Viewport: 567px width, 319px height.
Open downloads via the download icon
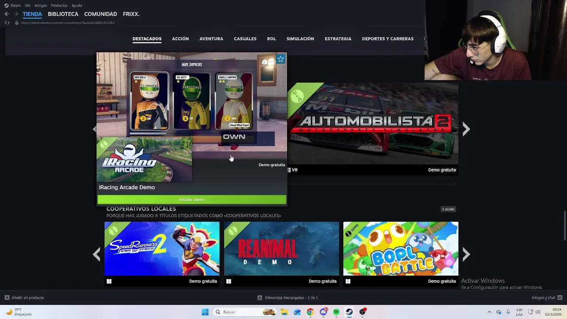[x=260, y=298]
